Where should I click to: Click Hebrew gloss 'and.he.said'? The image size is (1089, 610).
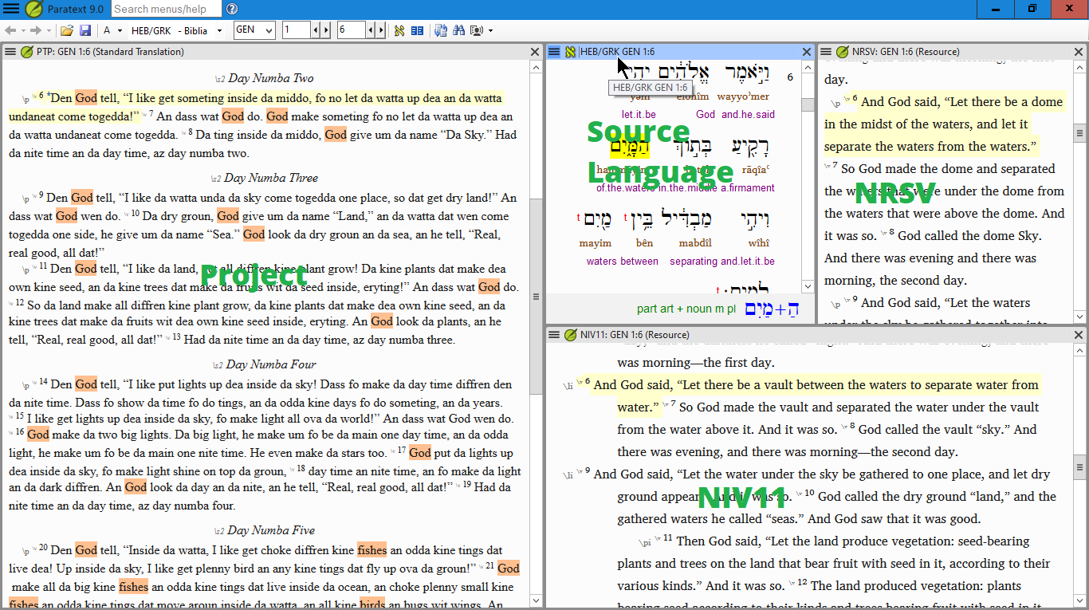coord(748,114)
